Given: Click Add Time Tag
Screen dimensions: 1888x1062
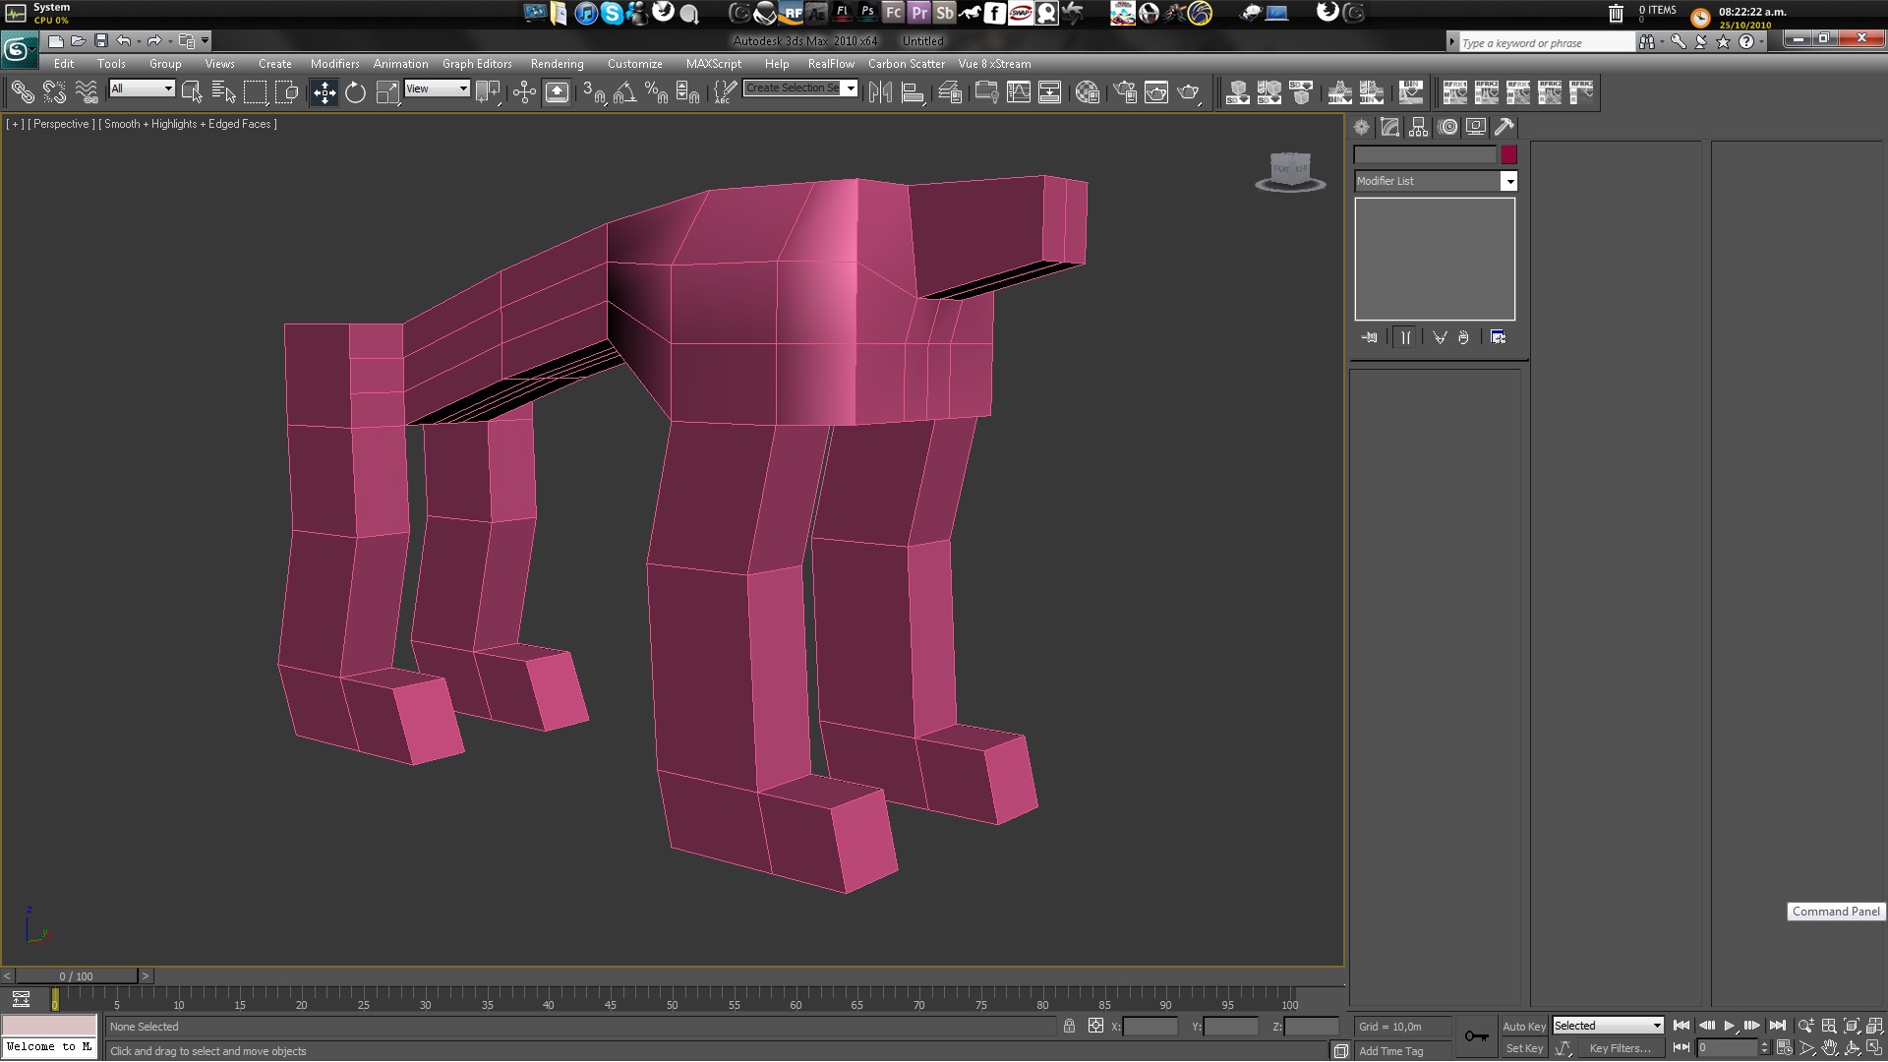Looking at the screenshot, I should tap(1390, 1051).
